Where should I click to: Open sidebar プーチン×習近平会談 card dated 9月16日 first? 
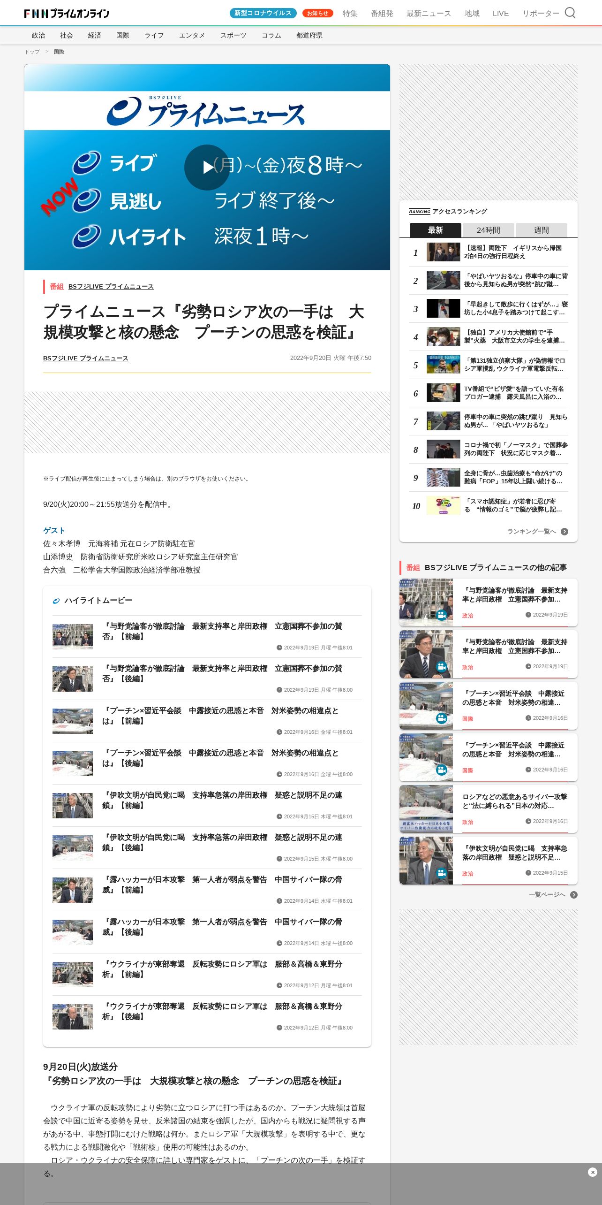(489, 706)
